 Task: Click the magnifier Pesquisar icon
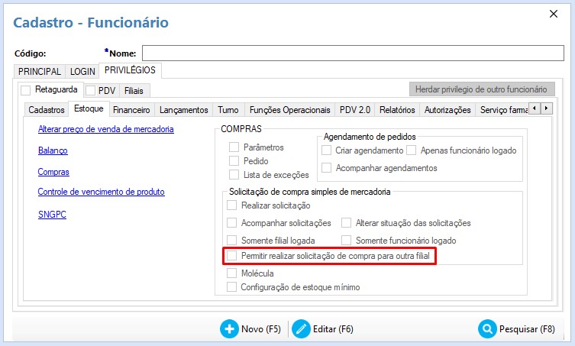click(487, 329)
